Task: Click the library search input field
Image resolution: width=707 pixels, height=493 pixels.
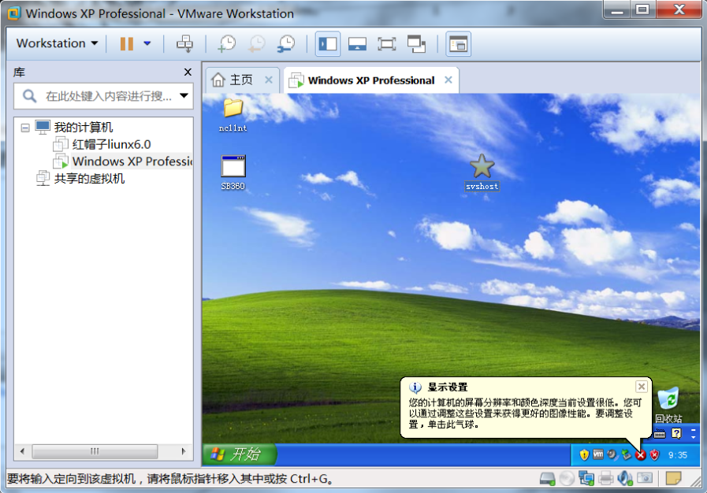Action: 108,96
